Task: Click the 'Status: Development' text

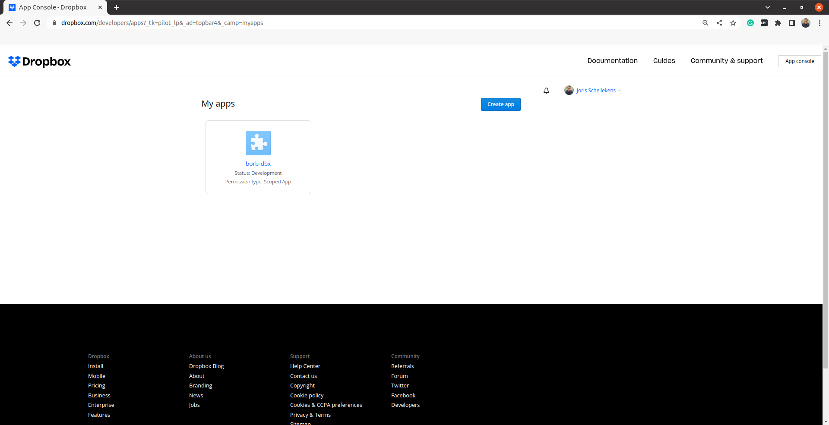Action: pyautogui.click(x=258, y=173)
